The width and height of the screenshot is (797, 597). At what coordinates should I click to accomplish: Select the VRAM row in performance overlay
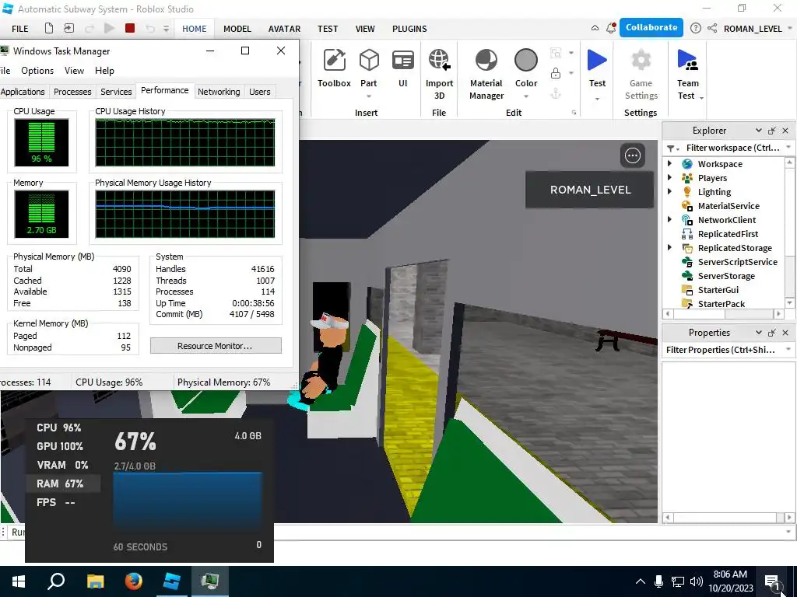pos(62,465)
